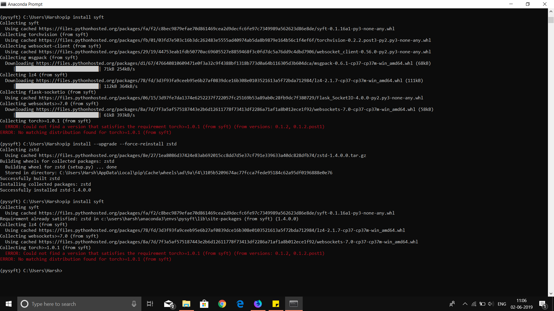Open the volume speaker icon
The height and width of the screenshot is (311, 554).
pyautogui.click(x=491, y=304)
